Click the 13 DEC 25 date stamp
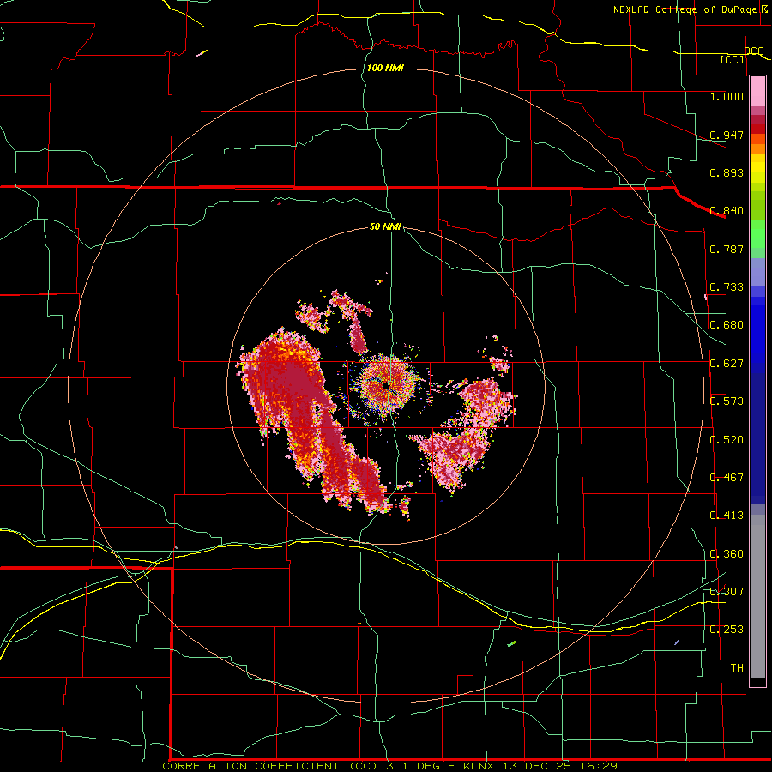The width and height of the screenshot is (772, 772). (x=538, y=766)
